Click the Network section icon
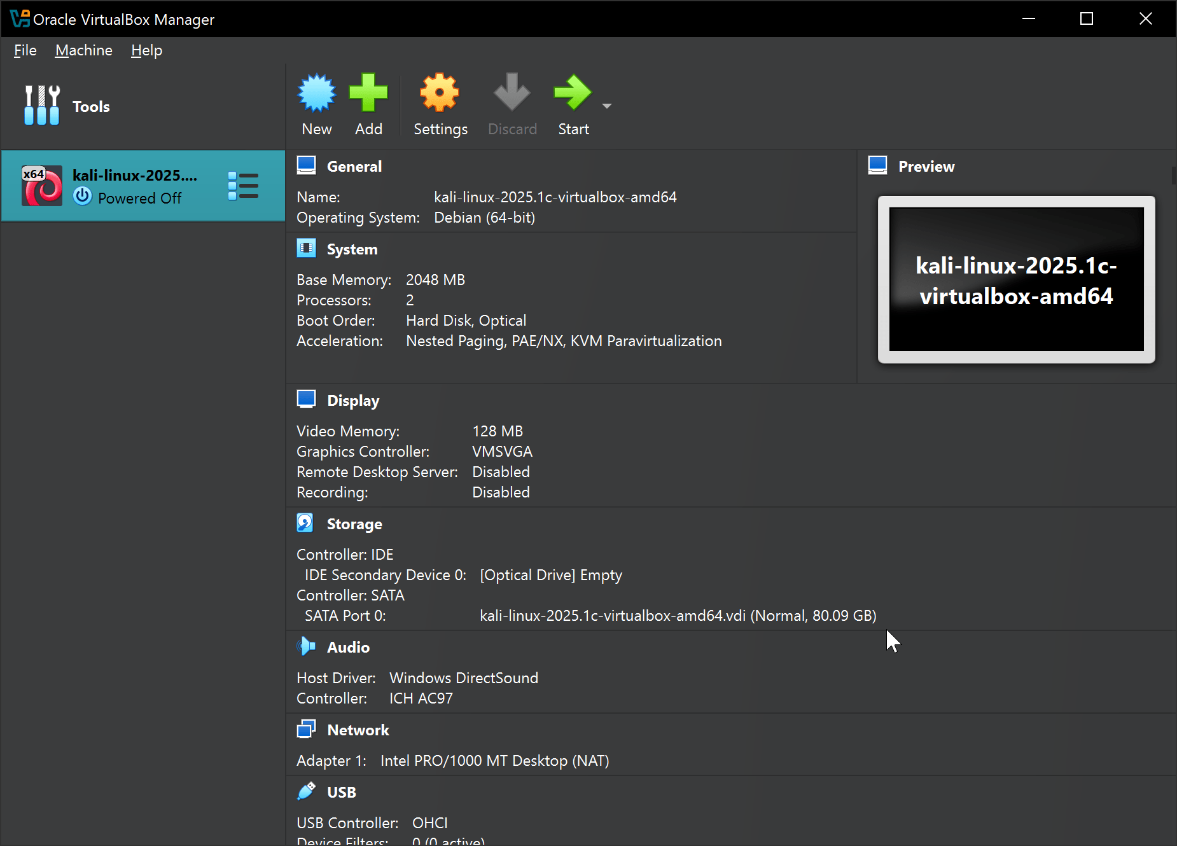 point(306,729)
